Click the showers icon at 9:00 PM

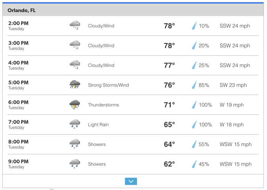[x=75, y=164]
